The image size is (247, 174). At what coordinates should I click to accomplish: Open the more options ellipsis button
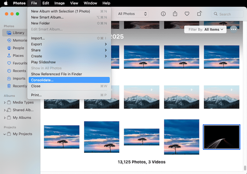[x=234, y=30]
